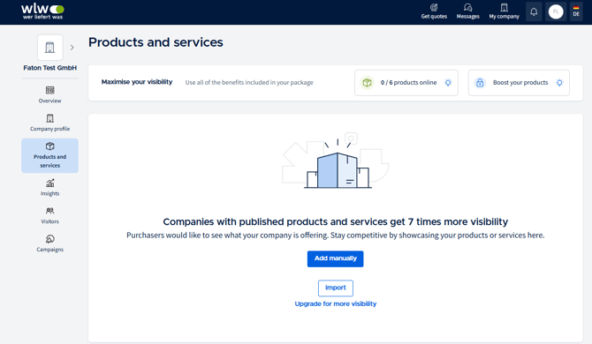Click the boxes illustration in the empty state
592x344 pixels.
point(336,161)
